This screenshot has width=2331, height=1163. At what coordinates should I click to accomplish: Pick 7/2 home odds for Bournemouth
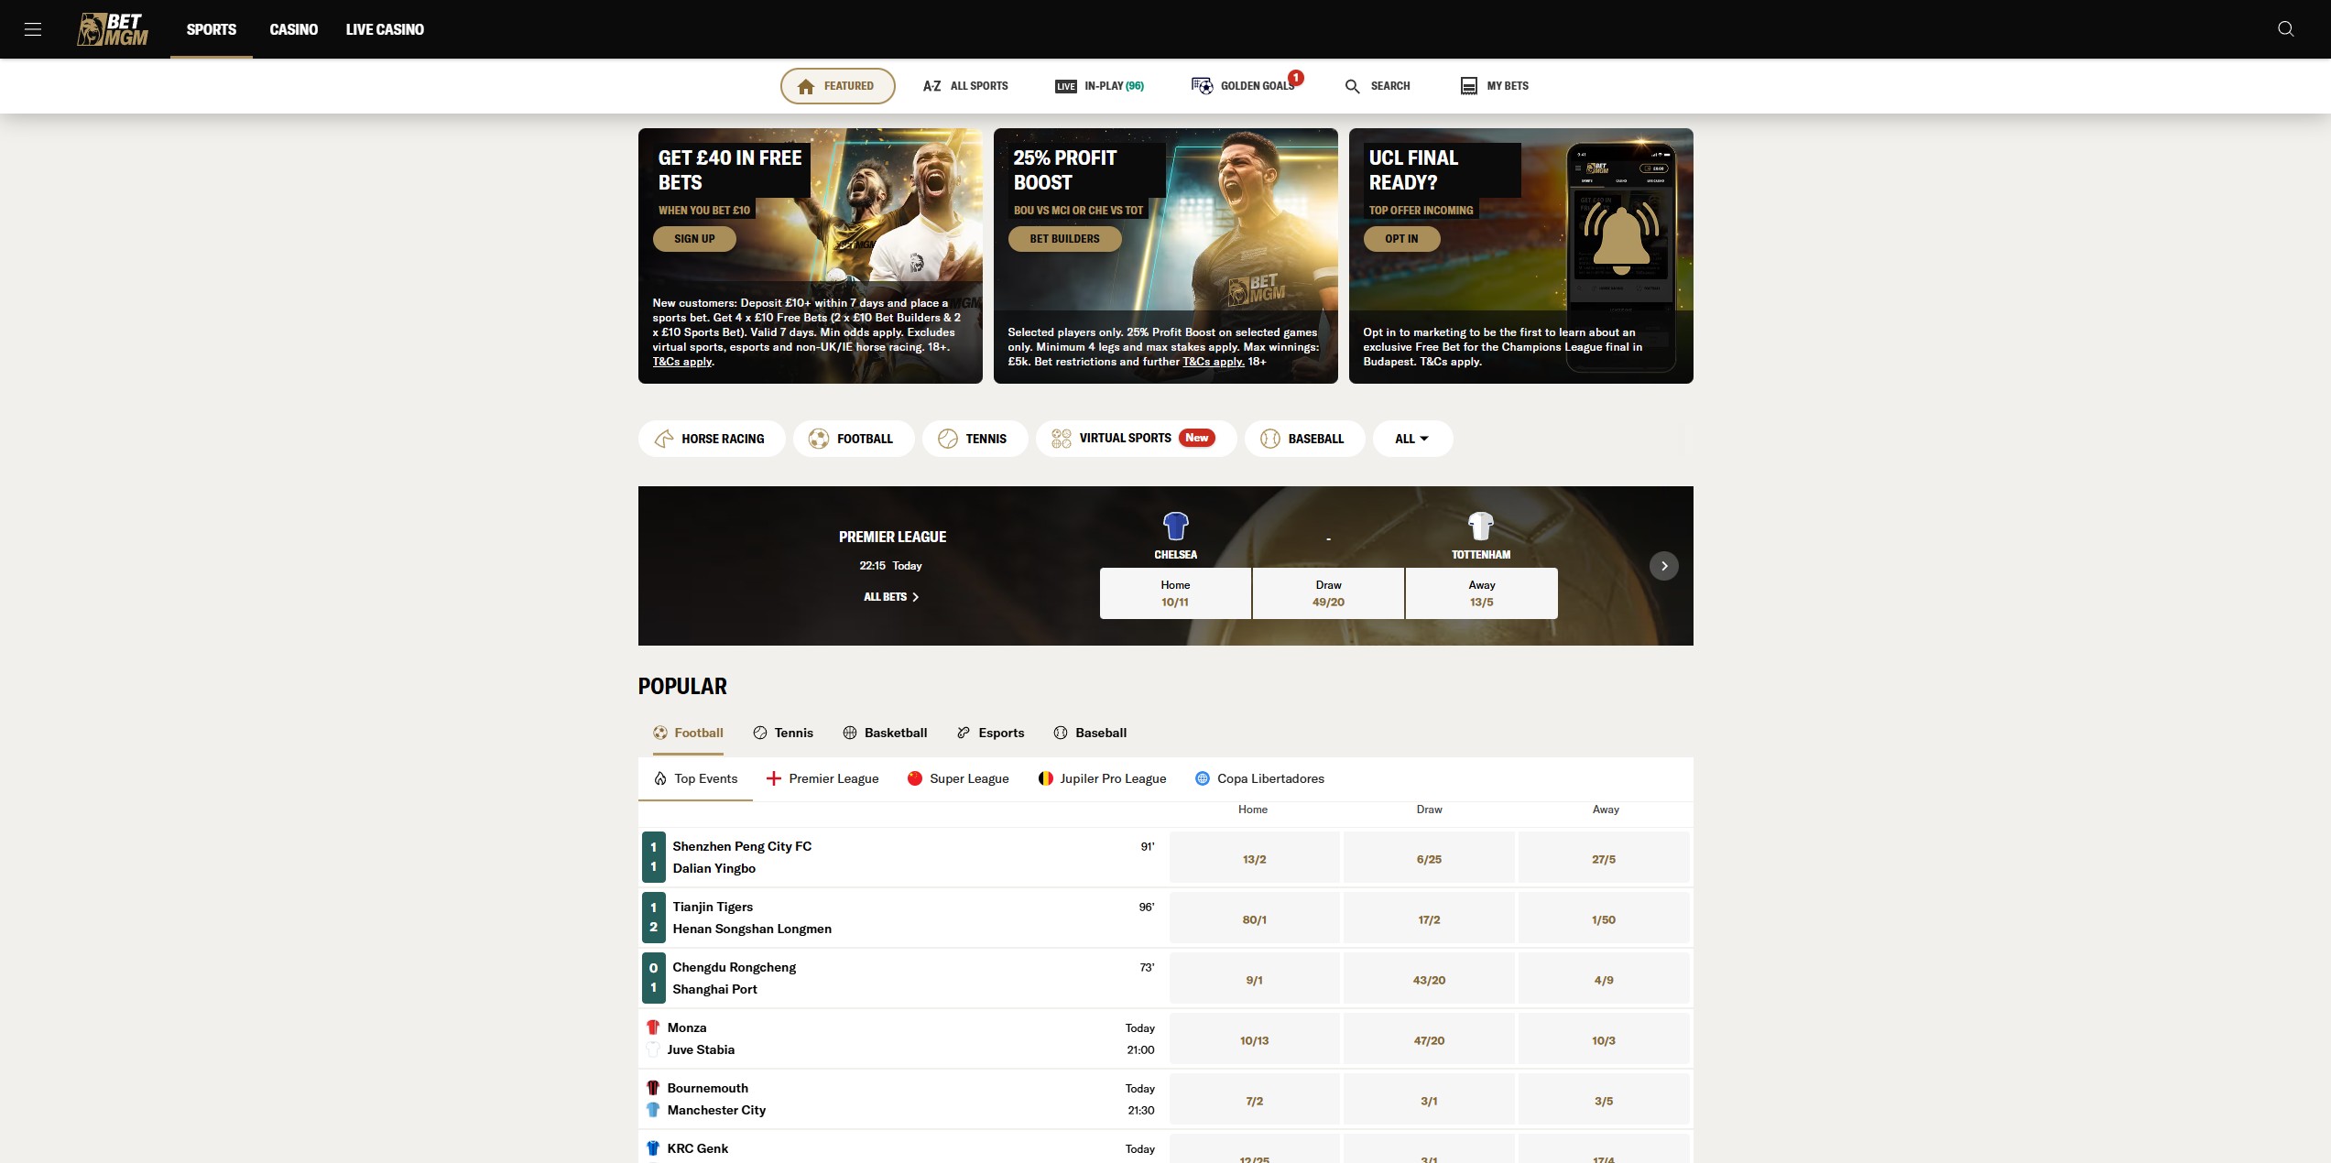pyautogui.click(x=1254, y=1101)
